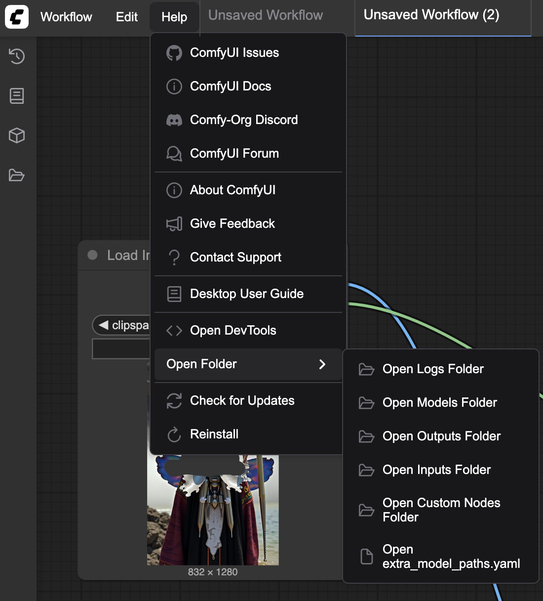
Task: Open the Workflow menu
Action: 66,17
